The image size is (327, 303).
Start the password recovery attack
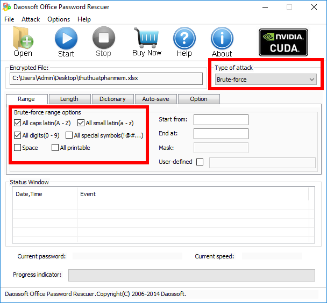tap(66, 42)
